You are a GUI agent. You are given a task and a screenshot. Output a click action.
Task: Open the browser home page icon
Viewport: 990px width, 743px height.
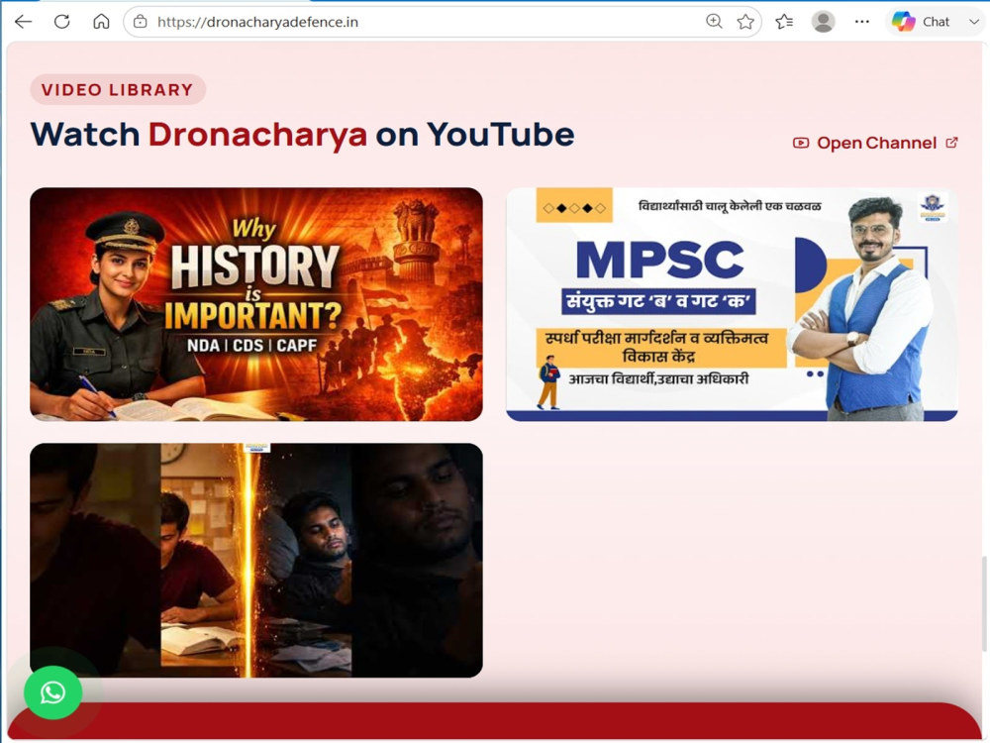click(101, 22)
